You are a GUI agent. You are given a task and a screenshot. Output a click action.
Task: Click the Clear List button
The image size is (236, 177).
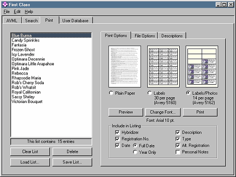pyautogui.click(x=30, y=152)
